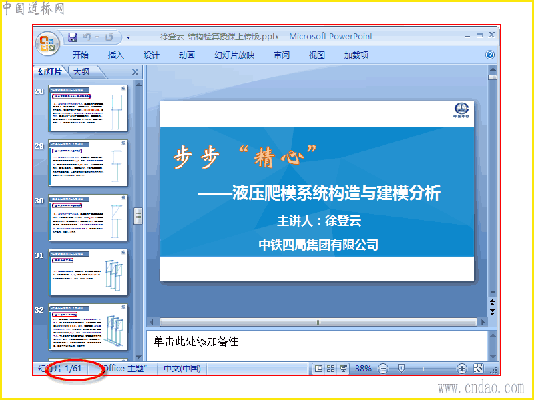Switch to the 大纲 outline tab
The image size is (534, 400).
pos(81,72)
